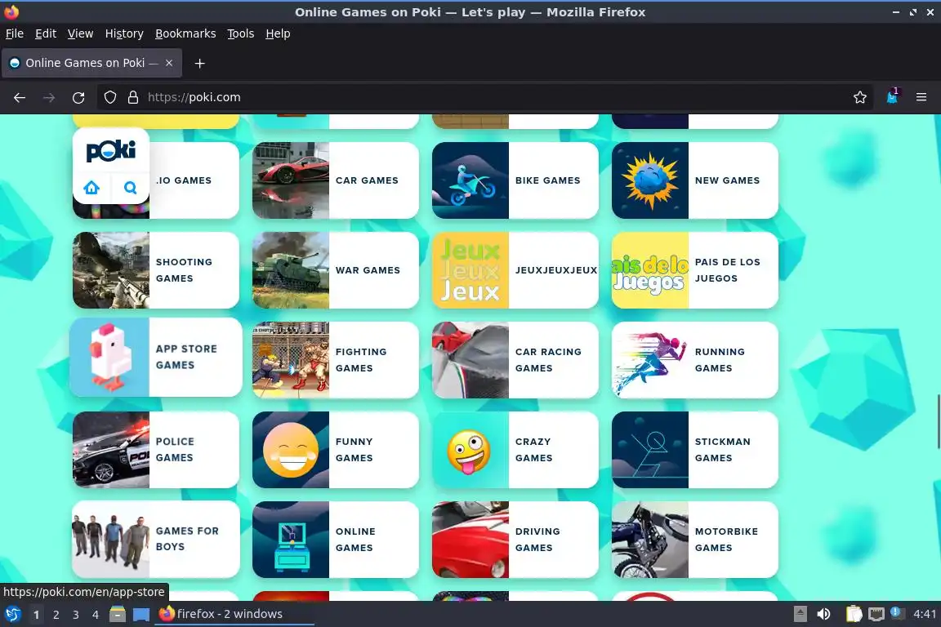Close the Online Games on Poki tab
This screenshot has width=941, height=627.
[x=169, y=63]
